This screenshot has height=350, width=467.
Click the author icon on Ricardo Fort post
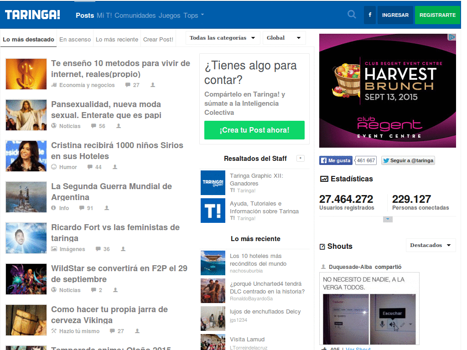tap(123, 249)
